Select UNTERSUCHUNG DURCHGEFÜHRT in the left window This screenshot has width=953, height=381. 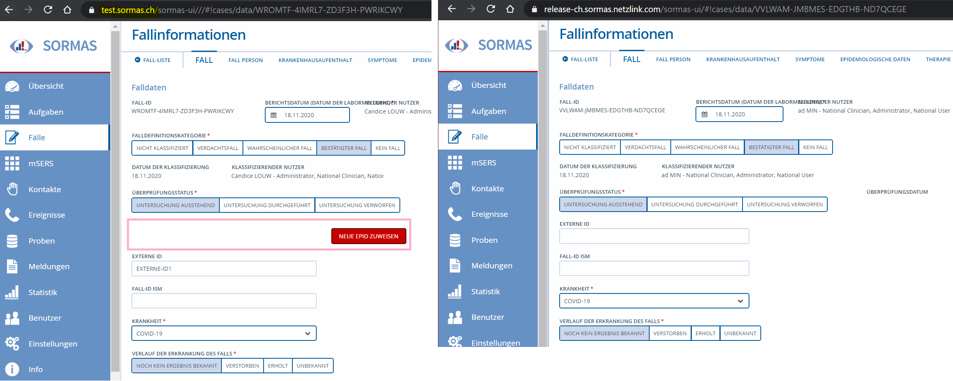click(x=267, y=205)
